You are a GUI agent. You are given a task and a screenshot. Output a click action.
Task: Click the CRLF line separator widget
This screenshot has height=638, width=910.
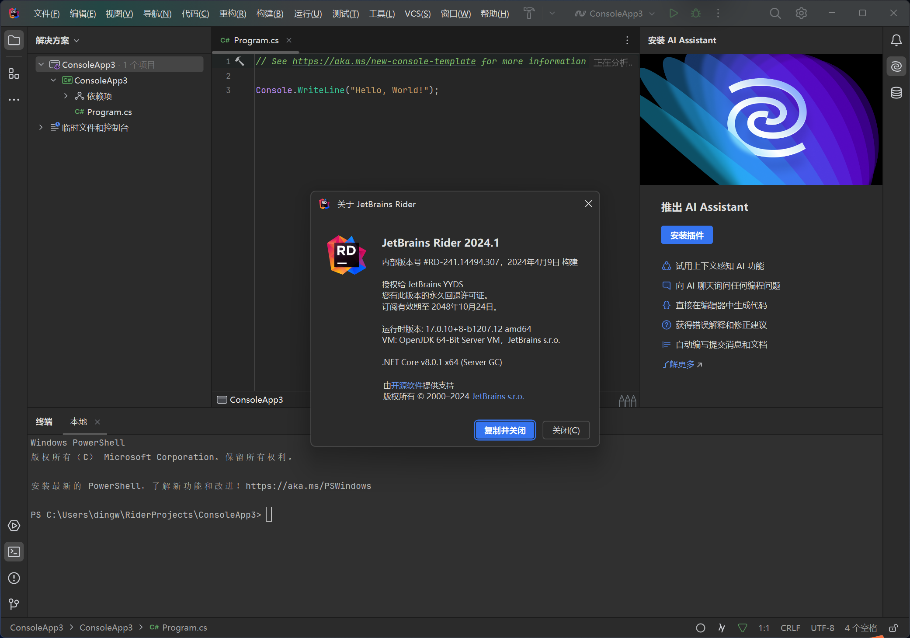click(x=790, y=628)
